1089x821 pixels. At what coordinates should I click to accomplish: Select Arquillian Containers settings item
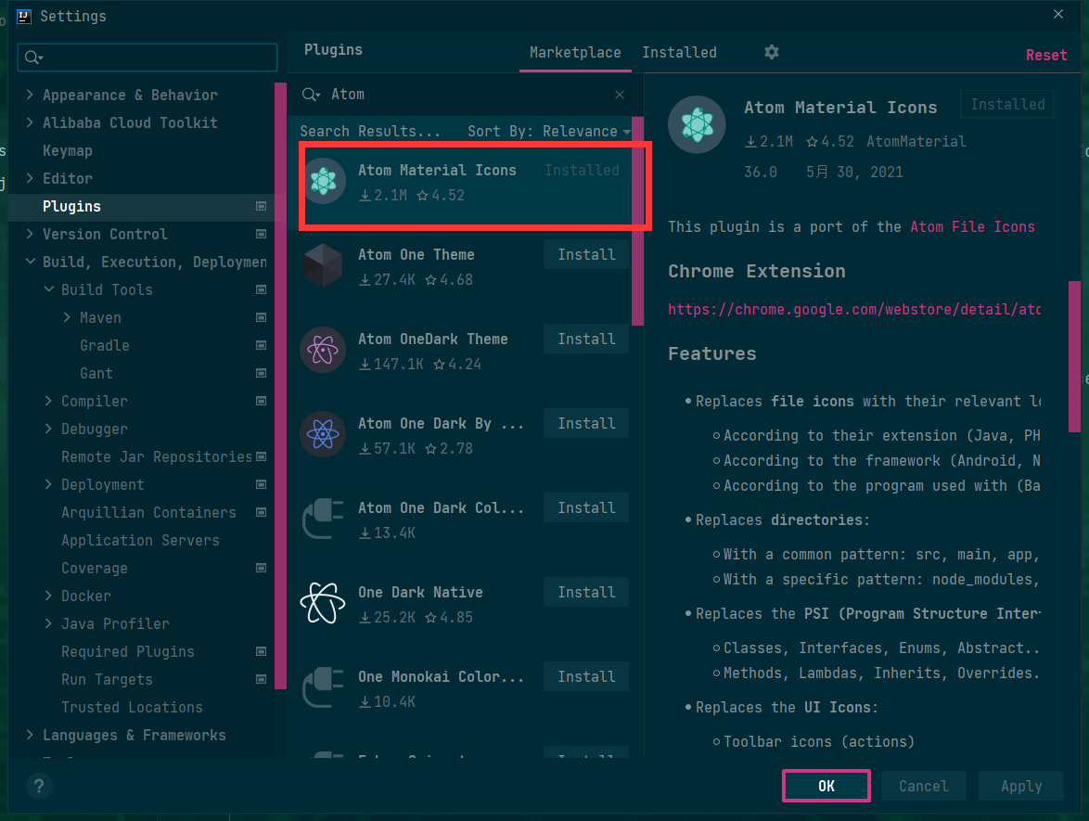[x=148, y=513]
